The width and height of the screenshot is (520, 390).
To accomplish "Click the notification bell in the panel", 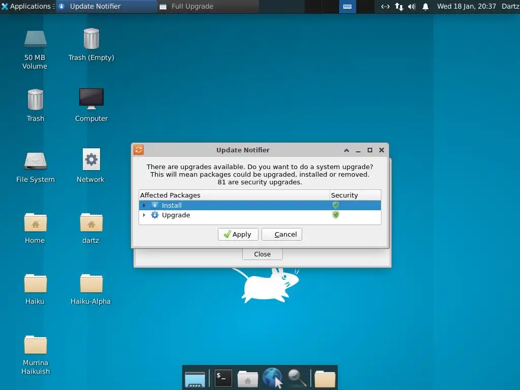I will 426,7.
